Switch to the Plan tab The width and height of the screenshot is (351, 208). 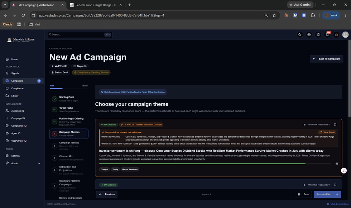pyautogui.click(x=52, y=86)
